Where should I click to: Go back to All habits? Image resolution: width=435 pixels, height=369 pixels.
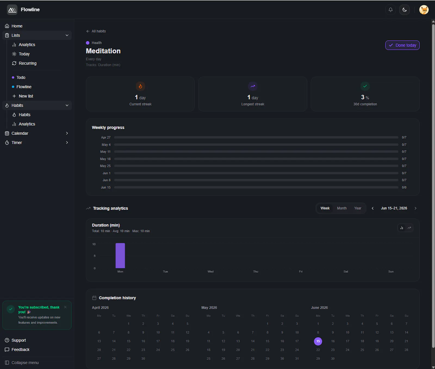pyautogui.click(x=96, y=31)
